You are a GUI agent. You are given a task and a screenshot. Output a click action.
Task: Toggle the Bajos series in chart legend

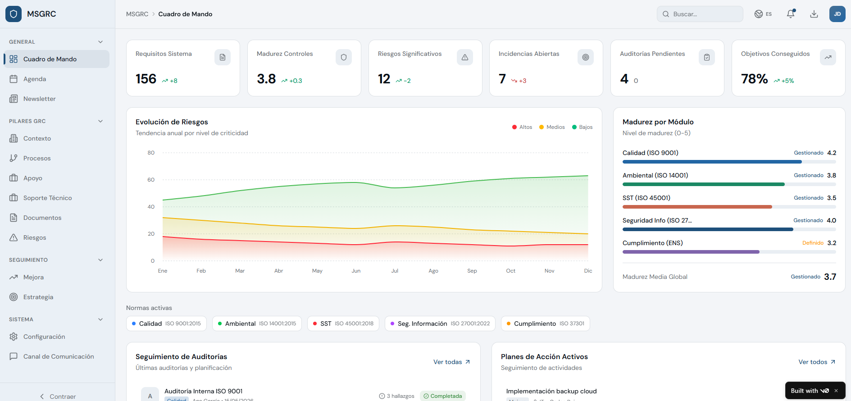click(x=582, y=127)
